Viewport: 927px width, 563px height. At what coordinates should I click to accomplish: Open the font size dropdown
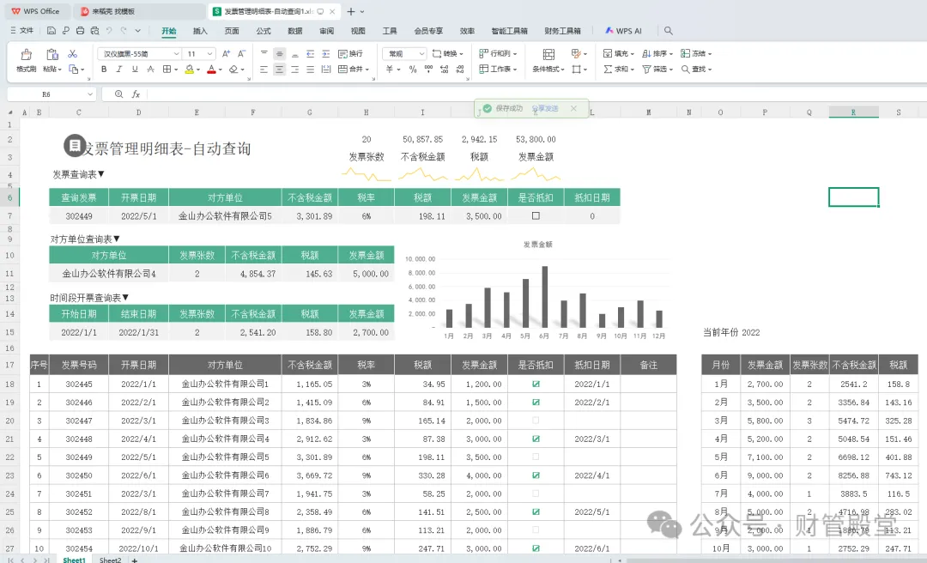(210, 54)
